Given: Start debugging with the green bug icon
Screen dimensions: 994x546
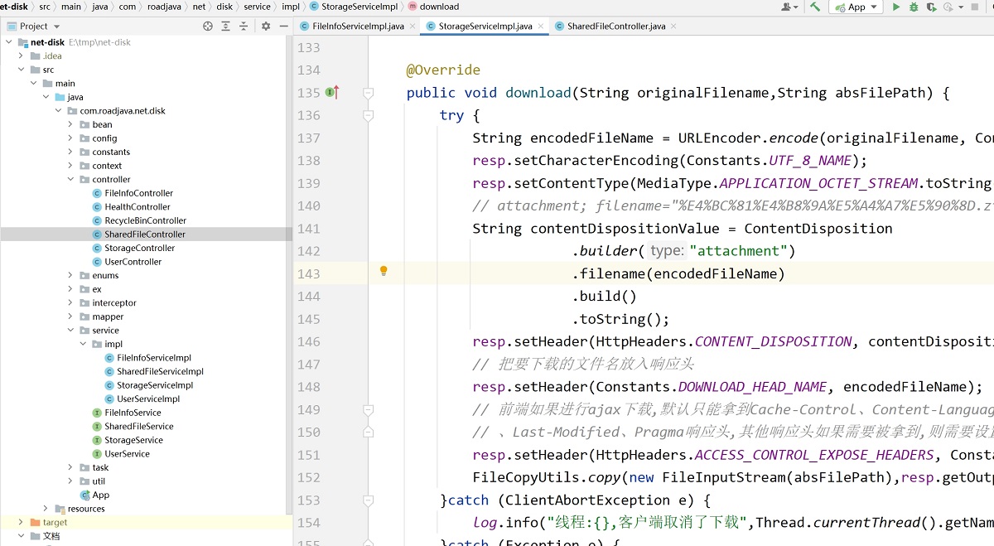Looking at the screenshot, I should 914,7.
